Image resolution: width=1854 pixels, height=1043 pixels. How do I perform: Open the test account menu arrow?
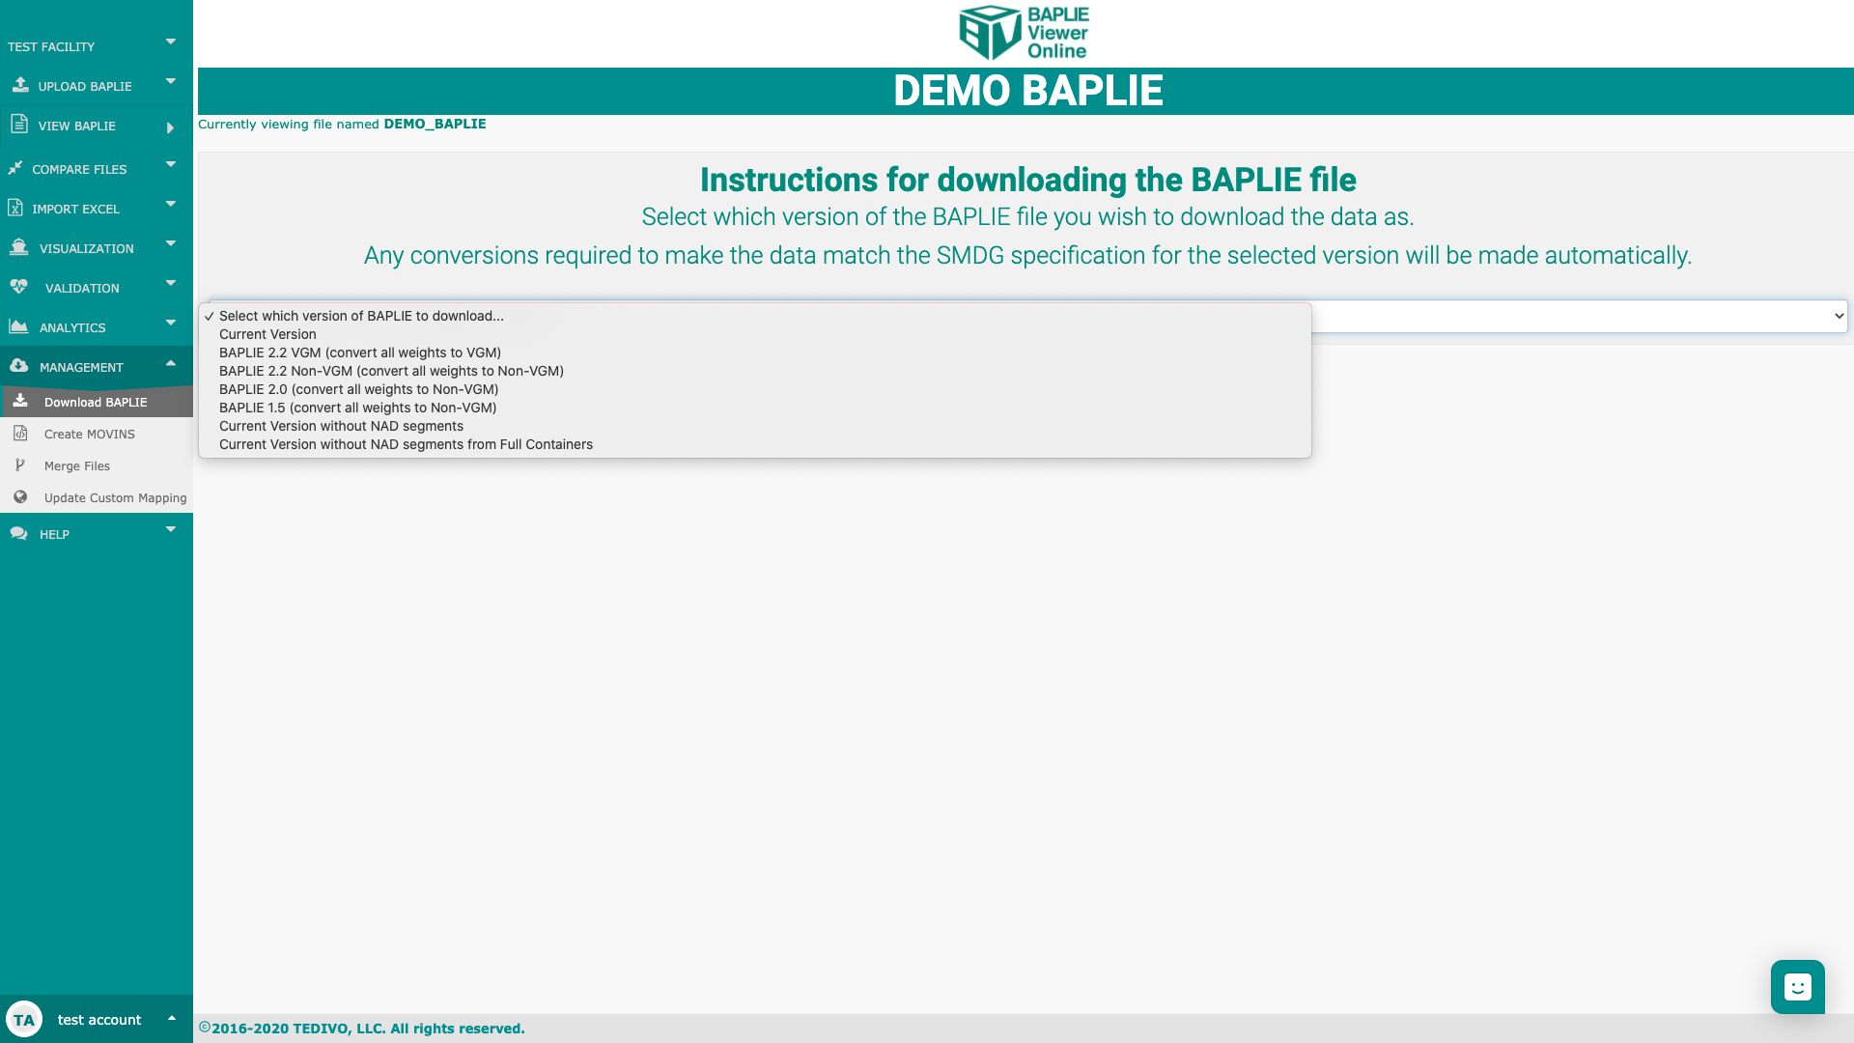(172, 1018)
